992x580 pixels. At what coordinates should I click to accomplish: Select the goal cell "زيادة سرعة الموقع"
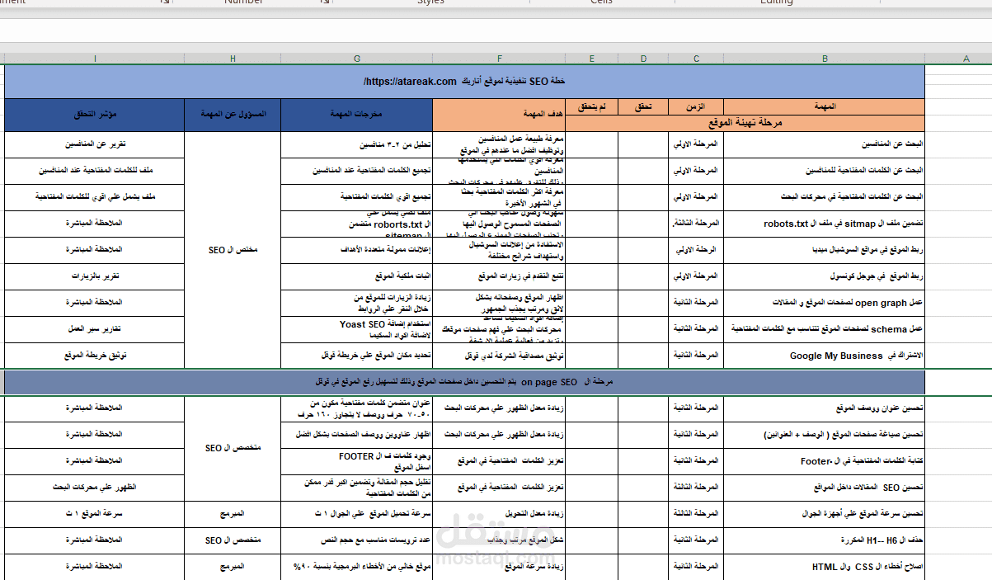pyautogui.click(x=500, y=567)
